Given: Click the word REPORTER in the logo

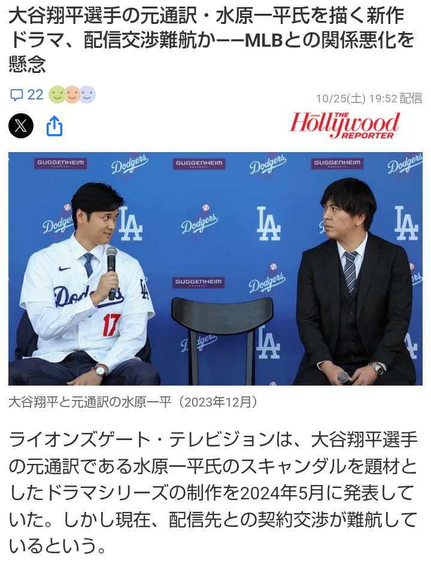Looking at the screenshot, I should tap(367, 135).
